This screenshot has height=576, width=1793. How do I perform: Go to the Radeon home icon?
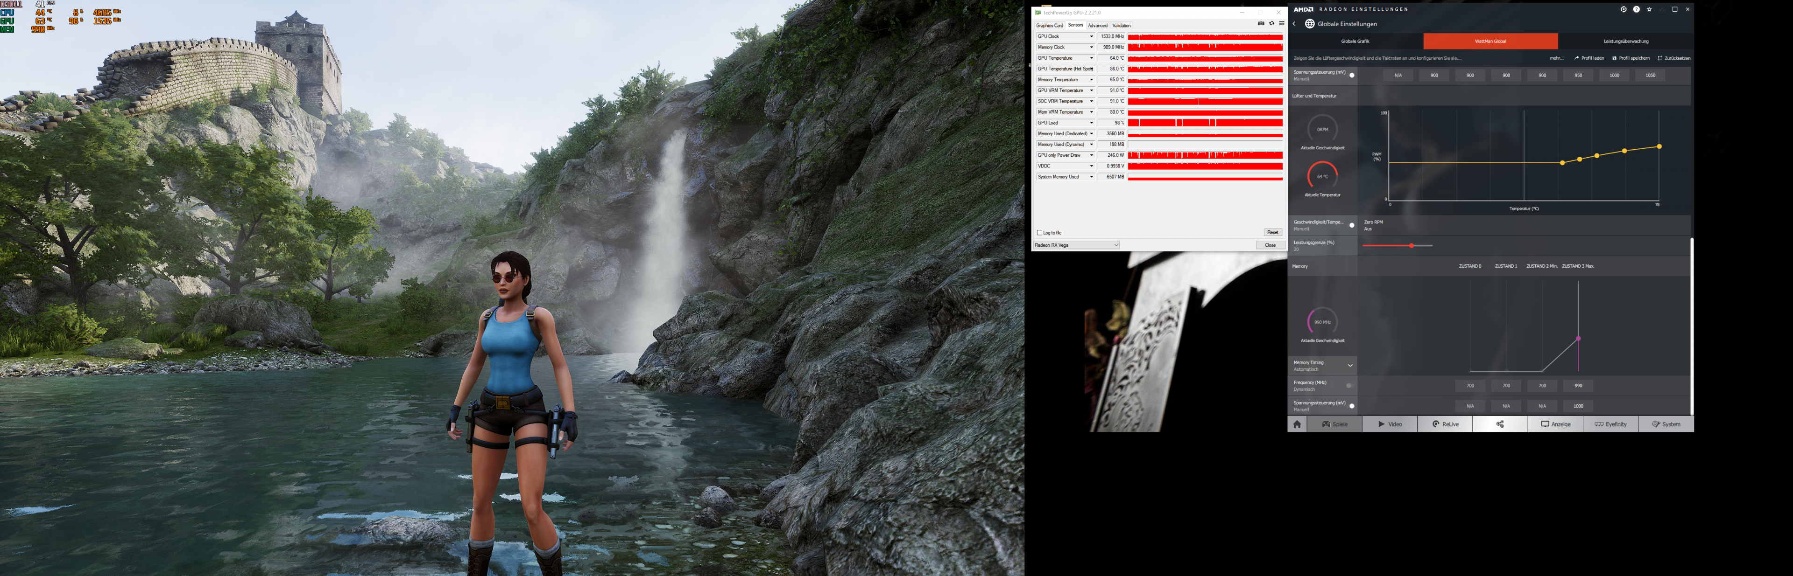tap(1297, 423)
